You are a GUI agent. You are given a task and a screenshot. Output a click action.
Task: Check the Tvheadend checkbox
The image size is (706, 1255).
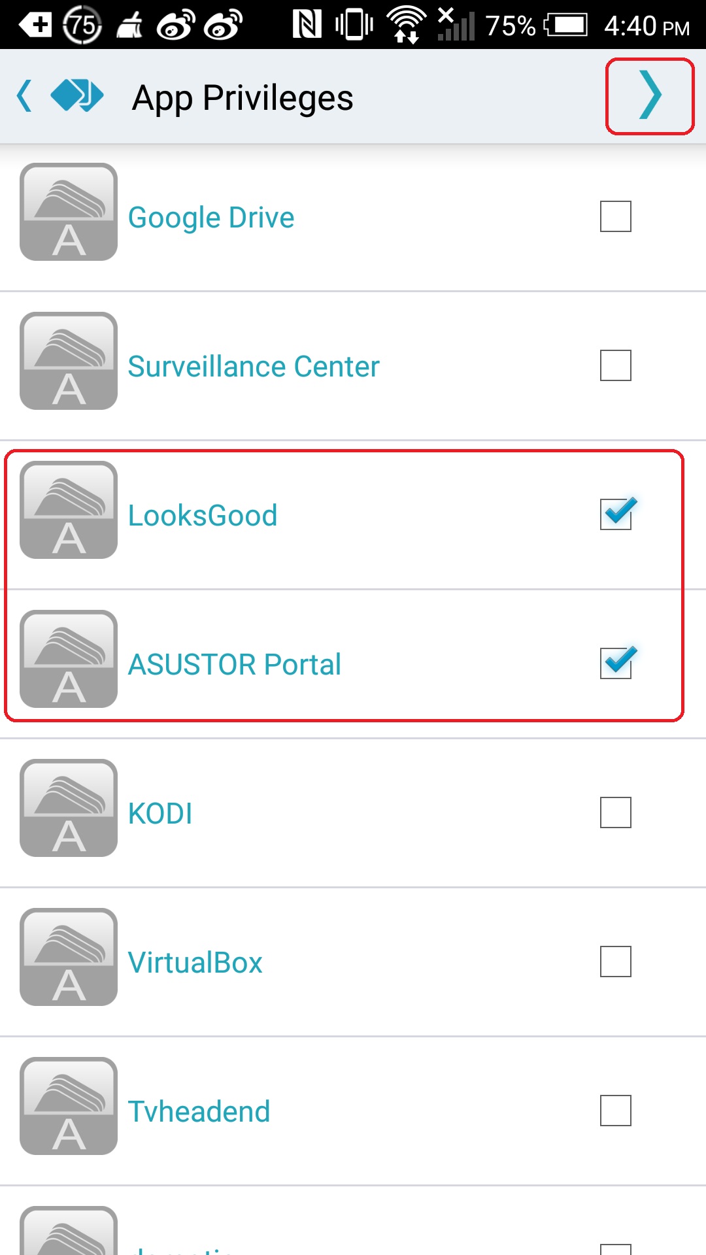(616, 1111)
